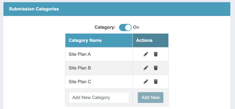Turn off the Category switch
The image size is (235, 109).
125,28
